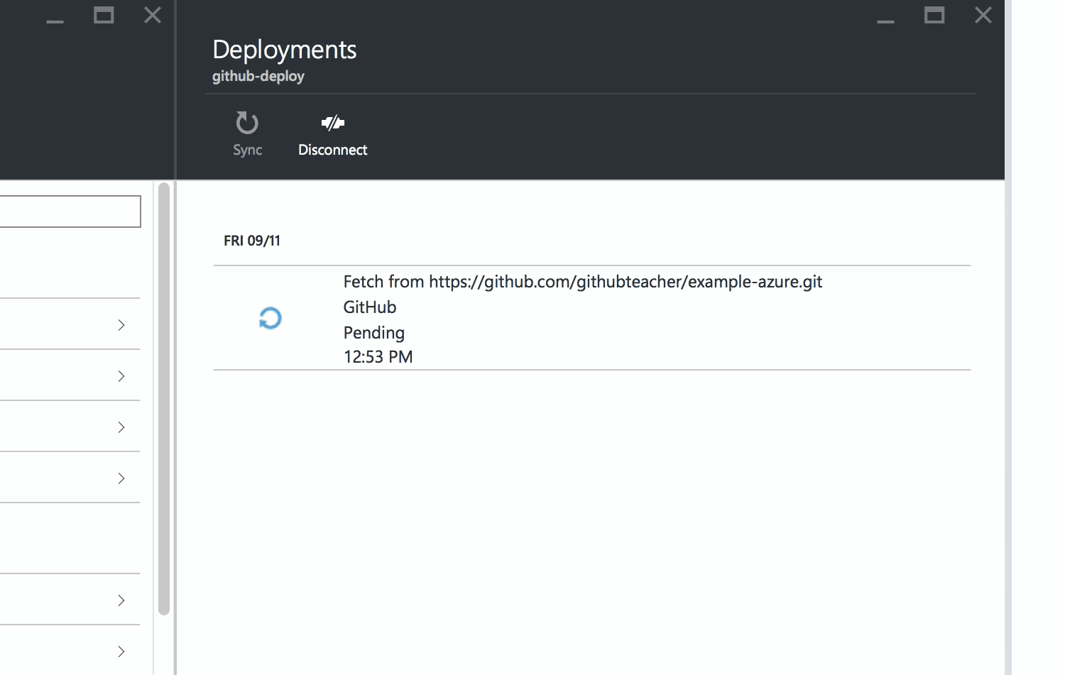The width and height of the screenshot is (1065, 675).
Task: Maximize the left-hand blade
Action: [x=104, y=15]
